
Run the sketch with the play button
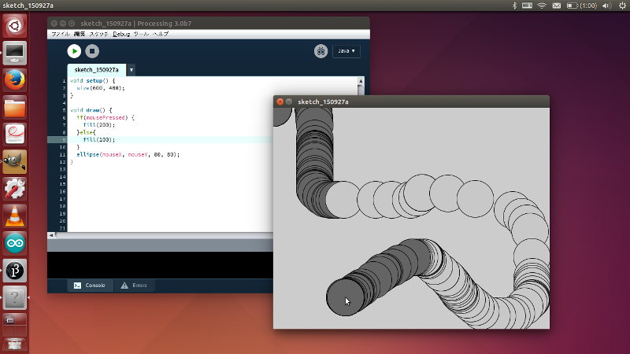coord(74,51)
